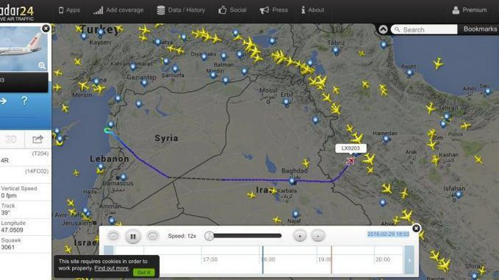
Task: Open the Add coverage menu
Action: [118, 10]
